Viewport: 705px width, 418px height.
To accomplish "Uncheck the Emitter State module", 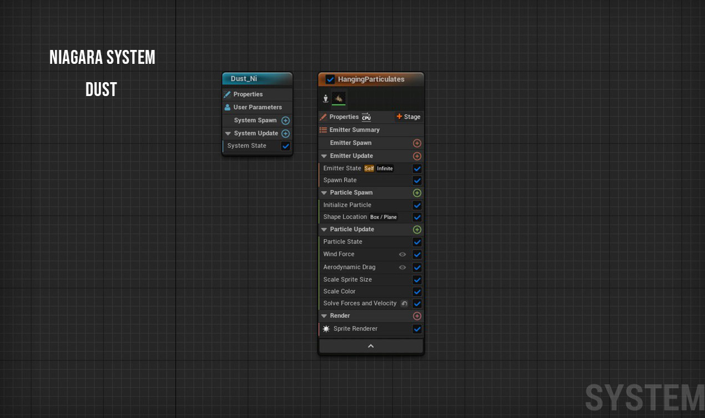I will (x=417, y=168).
